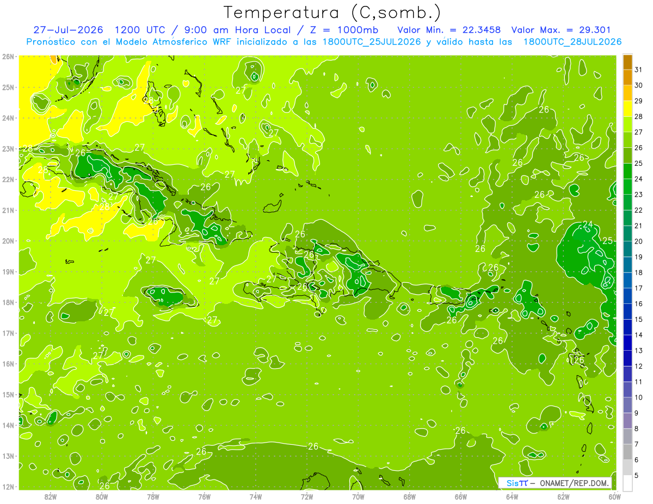
Task: Click the "21N" latitude axis label
Action: [8, 210]
